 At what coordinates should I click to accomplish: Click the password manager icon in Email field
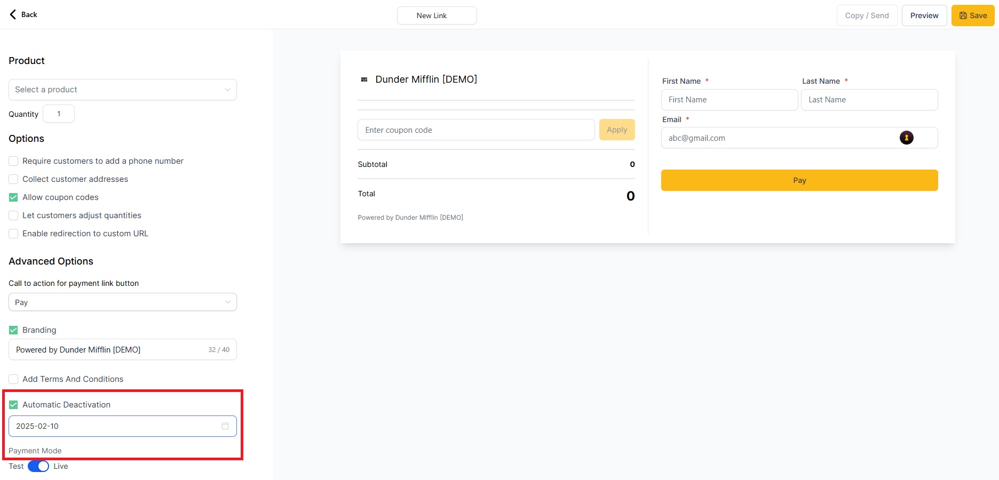click(906, 138)
